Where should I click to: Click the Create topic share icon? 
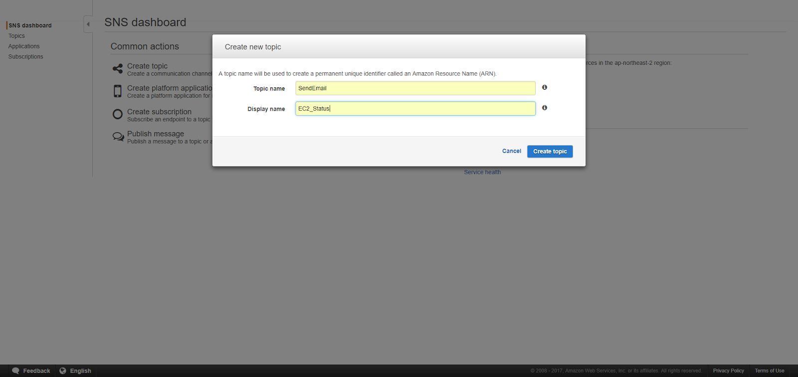118,69
